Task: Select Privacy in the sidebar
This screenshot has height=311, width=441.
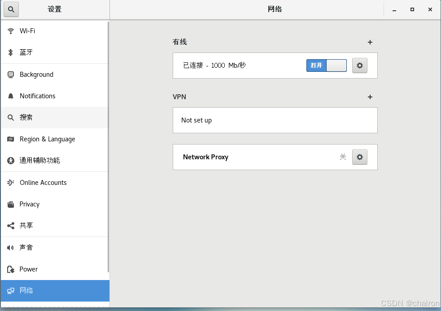Action: pos(55,204)
